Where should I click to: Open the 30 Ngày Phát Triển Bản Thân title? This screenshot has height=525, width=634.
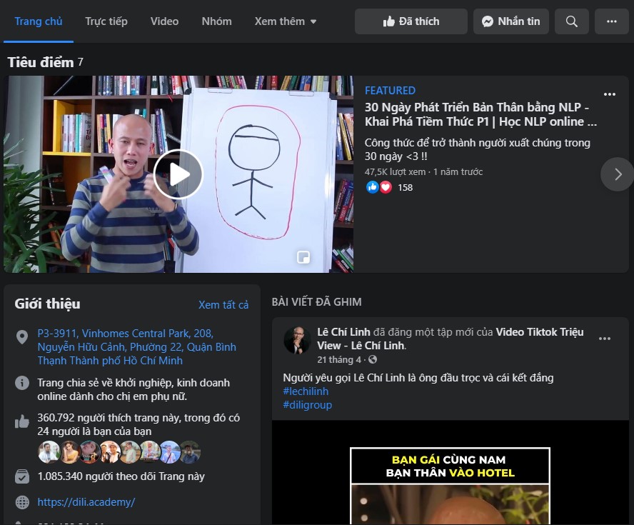(x=480, y=114)
